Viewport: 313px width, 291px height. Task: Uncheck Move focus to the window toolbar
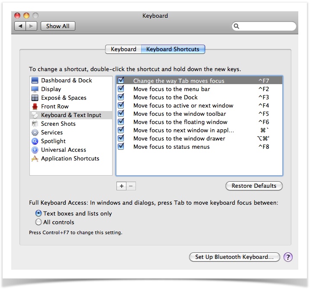[121, 113]
